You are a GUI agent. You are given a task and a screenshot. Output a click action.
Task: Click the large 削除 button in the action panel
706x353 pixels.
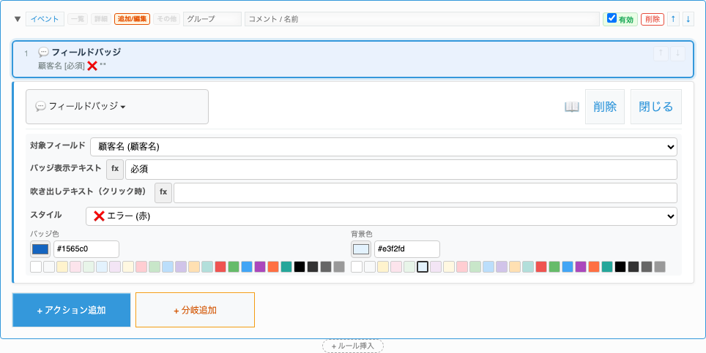pos(605,107)
